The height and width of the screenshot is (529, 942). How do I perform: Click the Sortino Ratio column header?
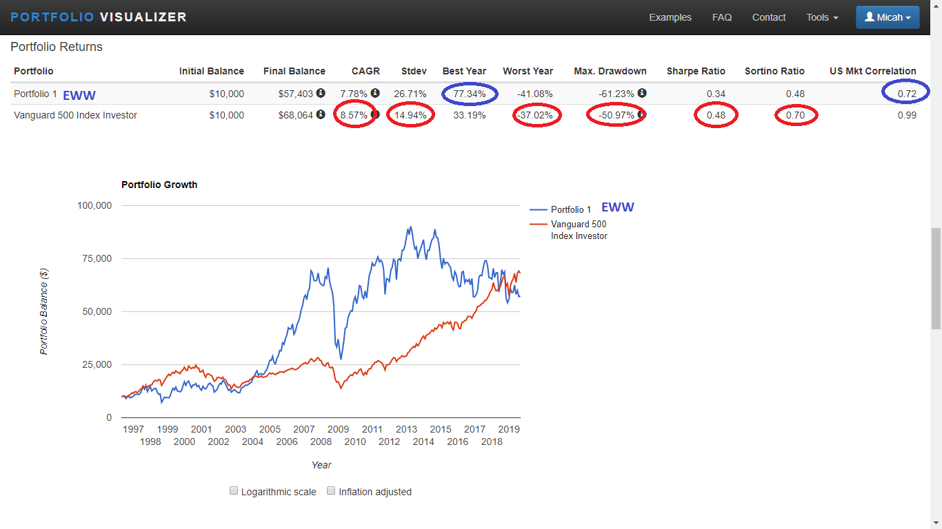point(774,71)
